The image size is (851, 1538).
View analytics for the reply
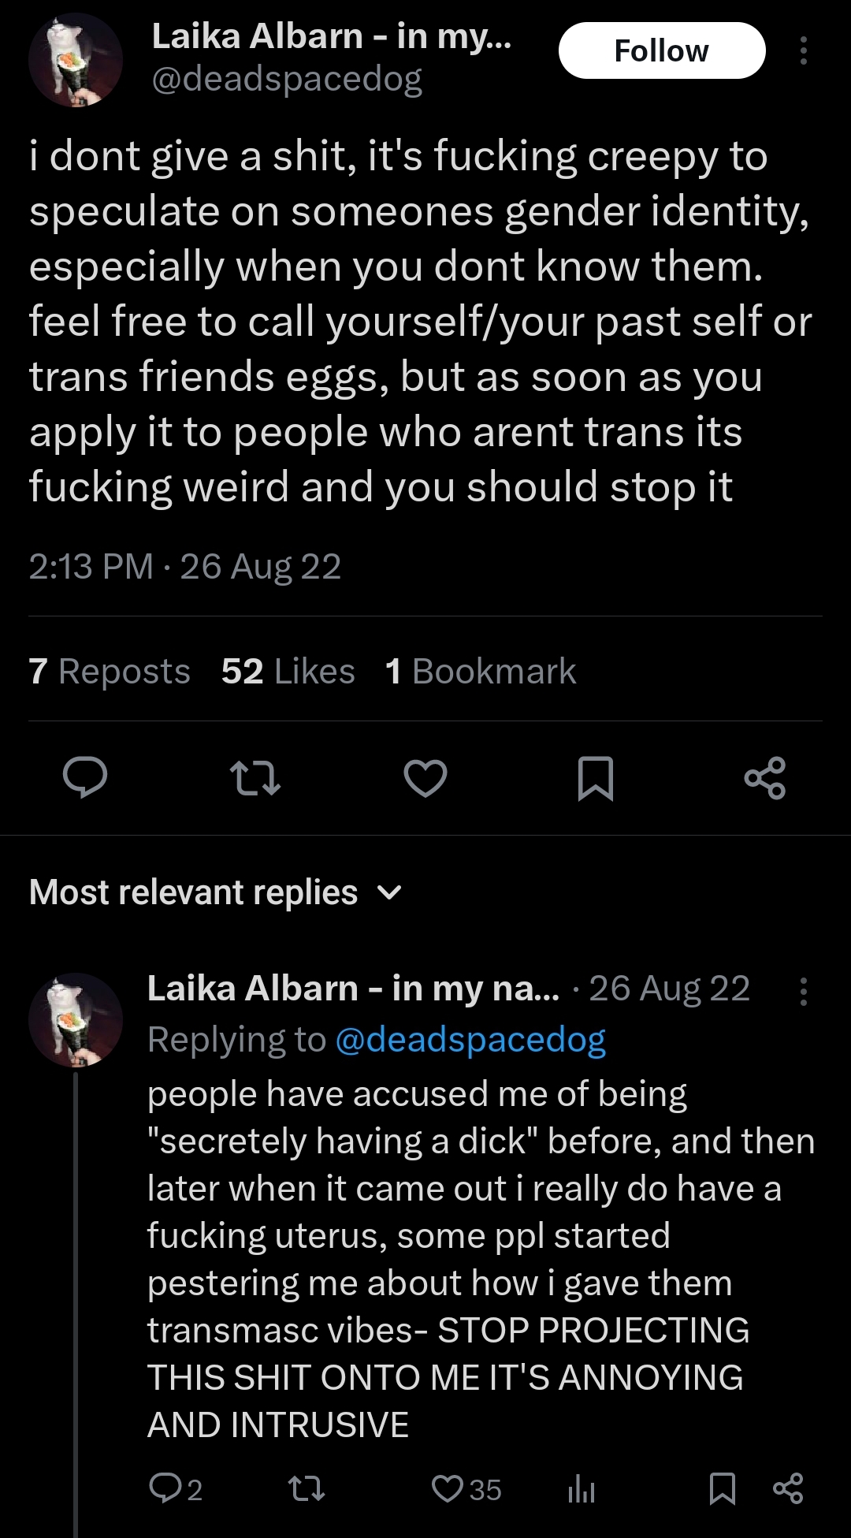coord(581,1488)
